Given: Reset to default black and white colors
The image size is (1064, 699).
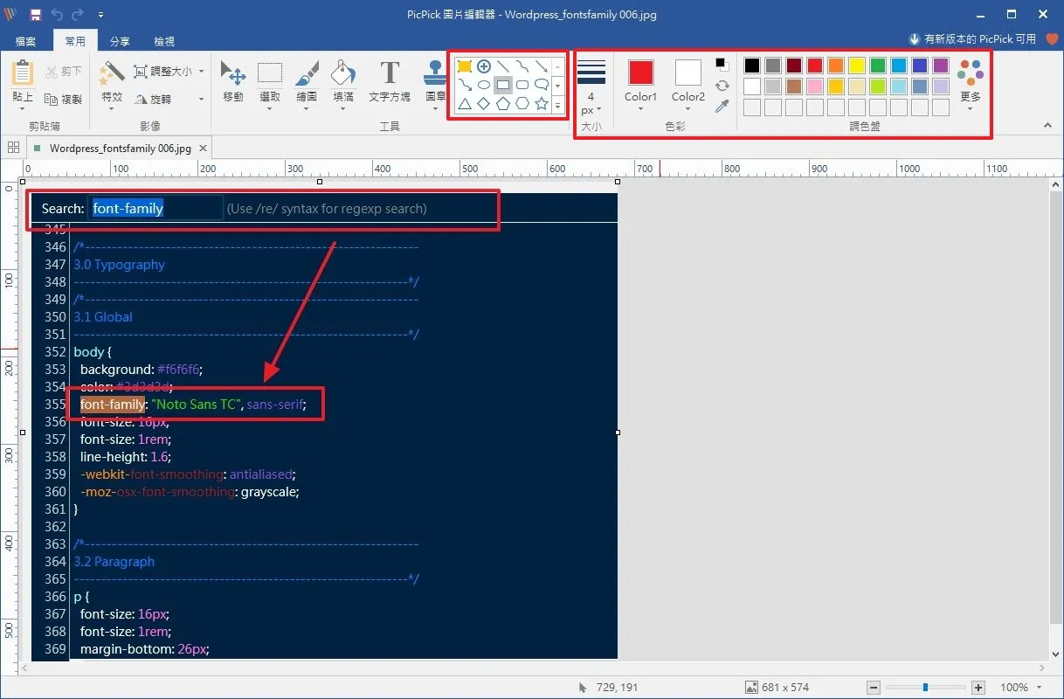Looking at the screenshot, I should (x=722, y=65).
